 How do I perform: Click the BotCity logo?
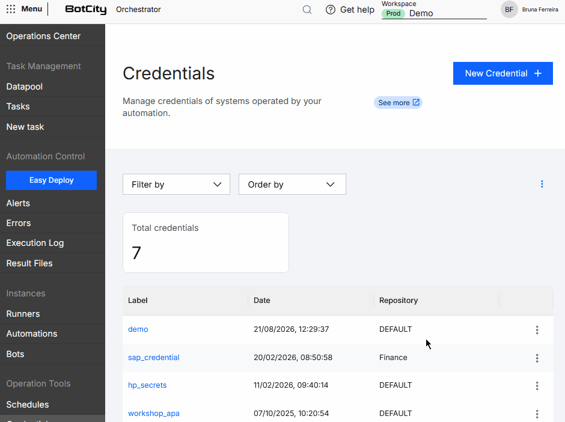pos(86,10)
